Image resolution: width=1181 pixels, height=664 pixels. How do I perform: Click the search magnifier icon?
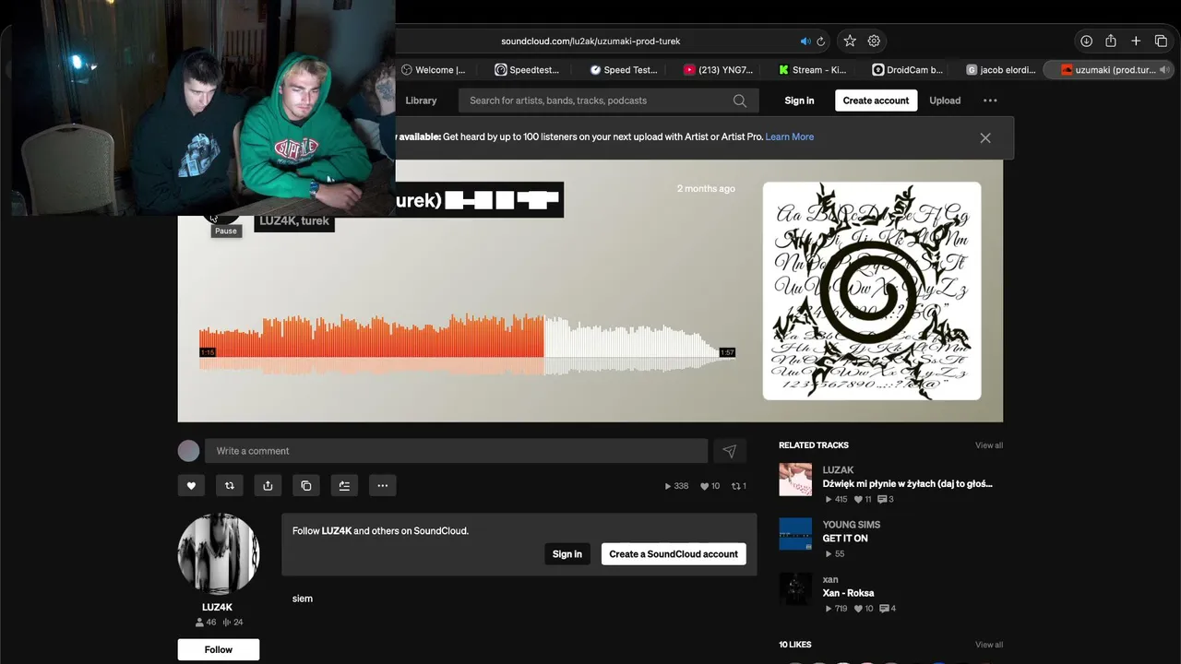click(740, 101)
